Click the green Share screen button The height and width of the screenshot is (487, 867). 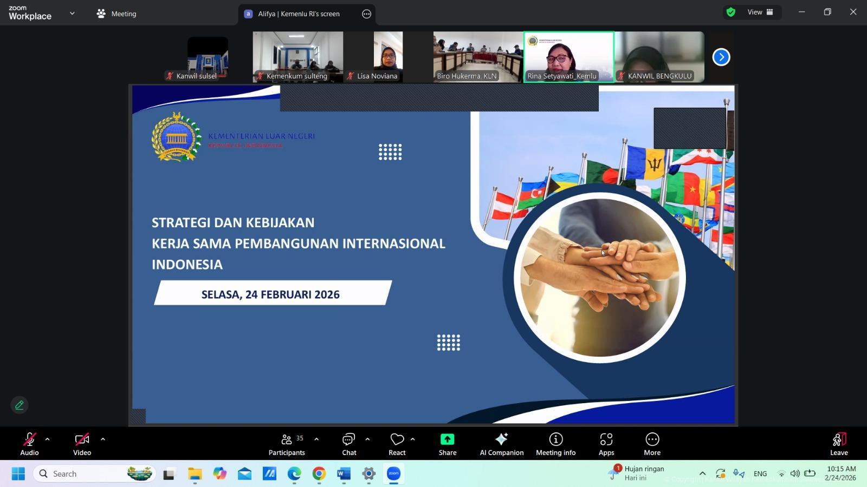pos(447,444)
